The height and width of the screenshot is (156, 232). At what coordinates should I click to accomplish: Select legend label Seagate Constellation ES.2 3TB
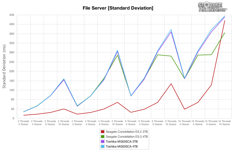127,132
